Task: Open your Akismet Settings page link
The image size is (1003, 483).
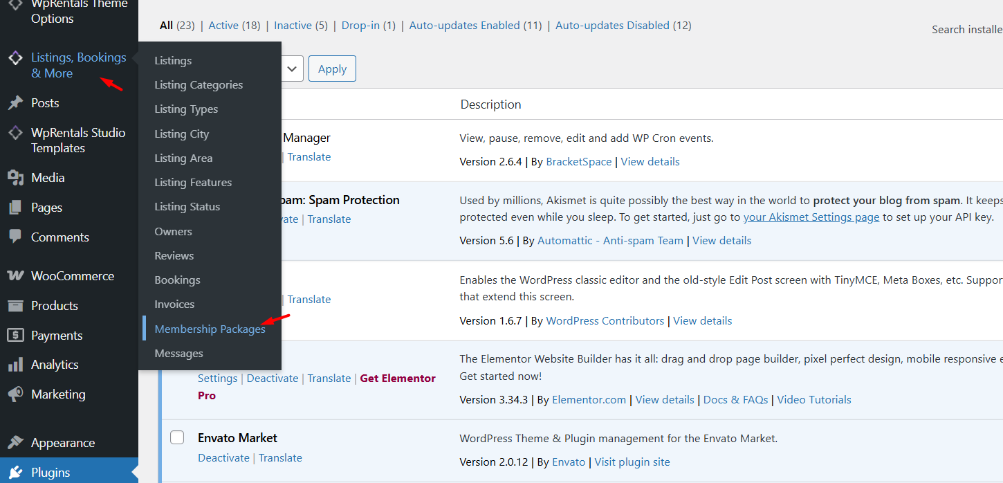Action: (x=811, y=217)
